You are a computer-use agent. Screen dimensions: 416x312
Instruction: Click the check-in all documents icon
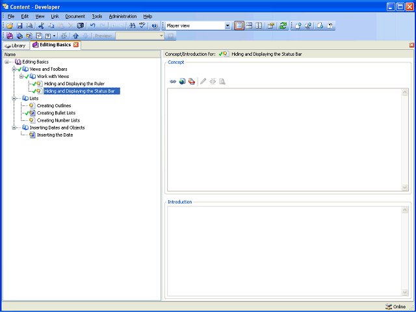click(x=308, y=26)
